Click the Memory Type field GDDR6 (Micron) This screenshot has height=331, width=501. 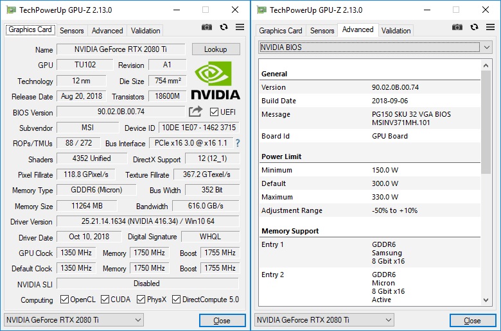click(x=96, y=190)
